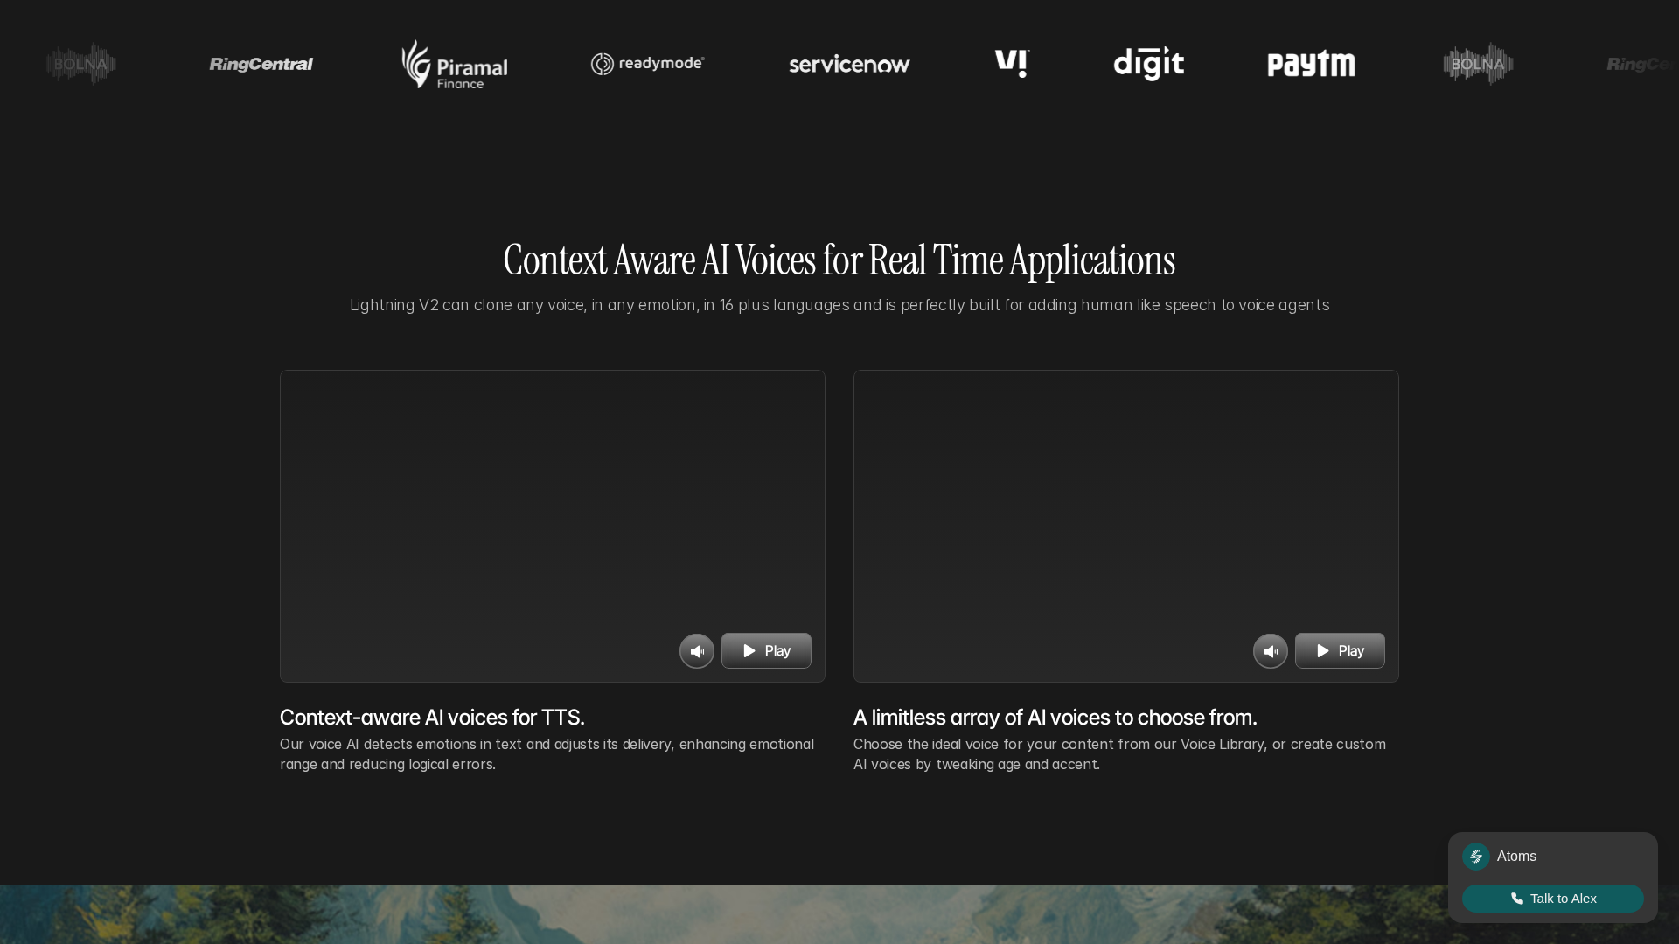
Task: Click the left video preview area
Action: pos(552,498)
